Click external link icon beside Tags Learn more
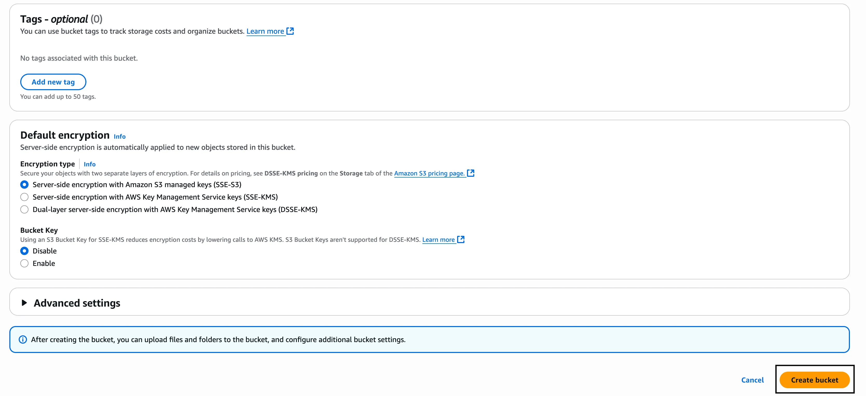Image resolution: width=866 pixels, height=396 pixels. [x=290, y=31]
